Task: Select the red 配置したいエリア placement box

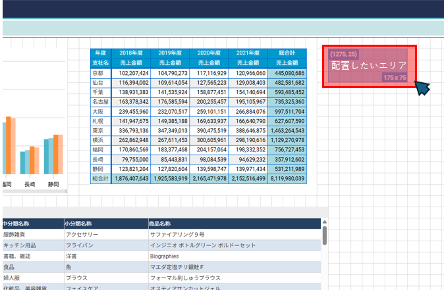Action: click(369, 66)
